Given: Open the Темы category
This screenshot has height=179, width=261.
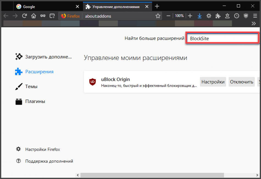Looking at the screenshot, I should [x=26, y=86].
